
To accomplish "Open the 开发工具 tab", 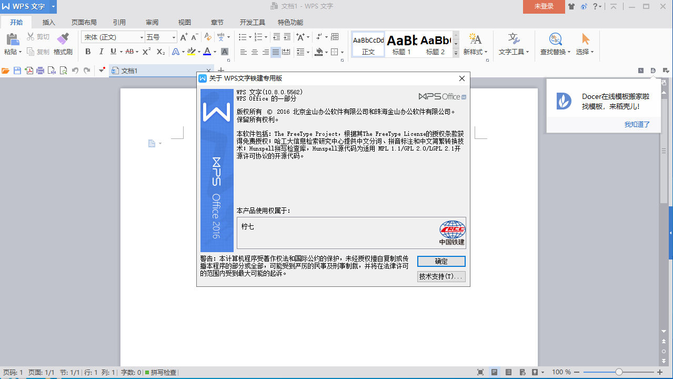I will coord(253,23).
